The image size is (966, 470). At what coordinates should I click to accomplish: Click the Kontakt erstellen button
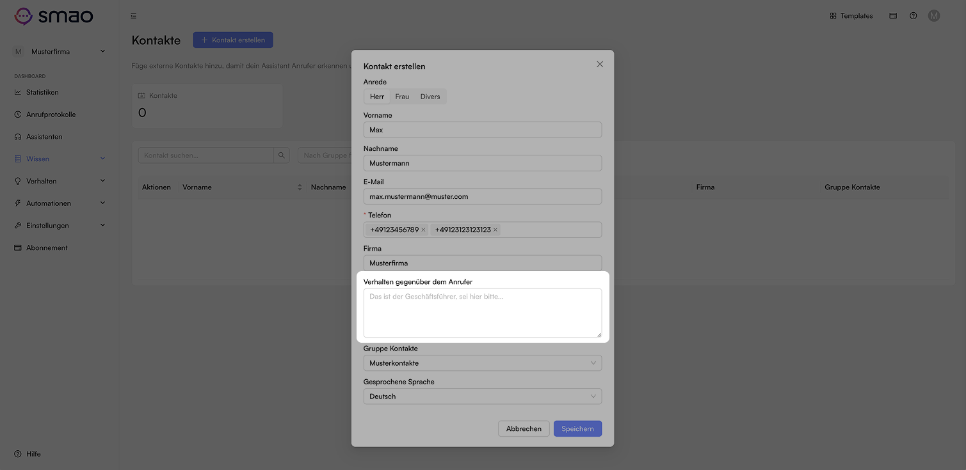[x=233, y=40]
